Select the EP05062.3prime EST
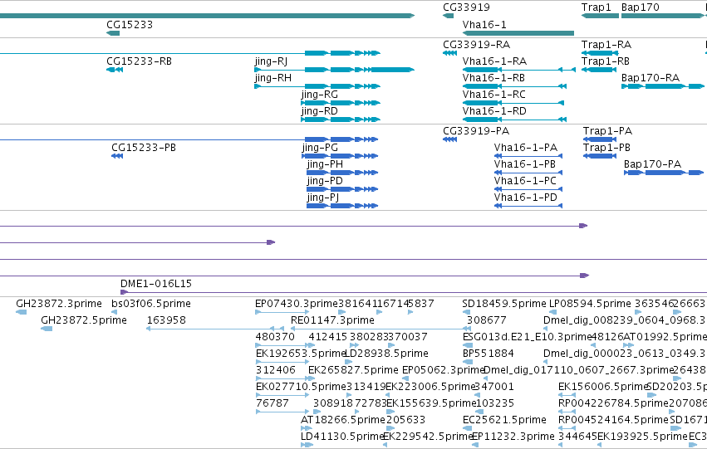The height and width of the screenshot is (449, 707). coord(444,370)
